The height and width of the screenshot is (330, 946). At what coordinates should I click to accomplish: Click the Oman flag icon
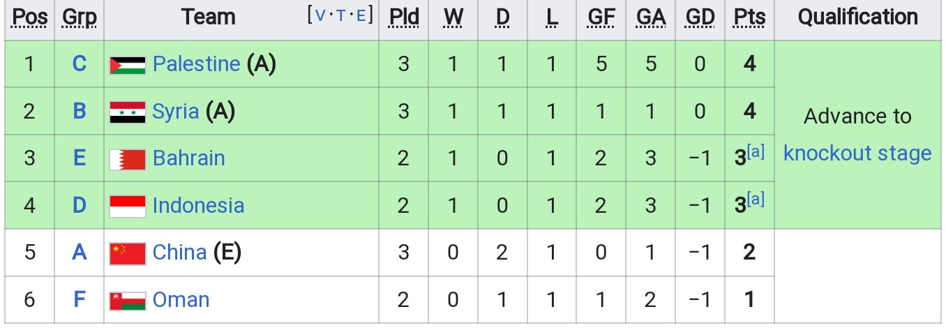128,300
